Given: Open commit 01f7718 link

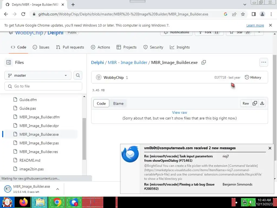Looking at the screenshot, I should tap(220, 77).
